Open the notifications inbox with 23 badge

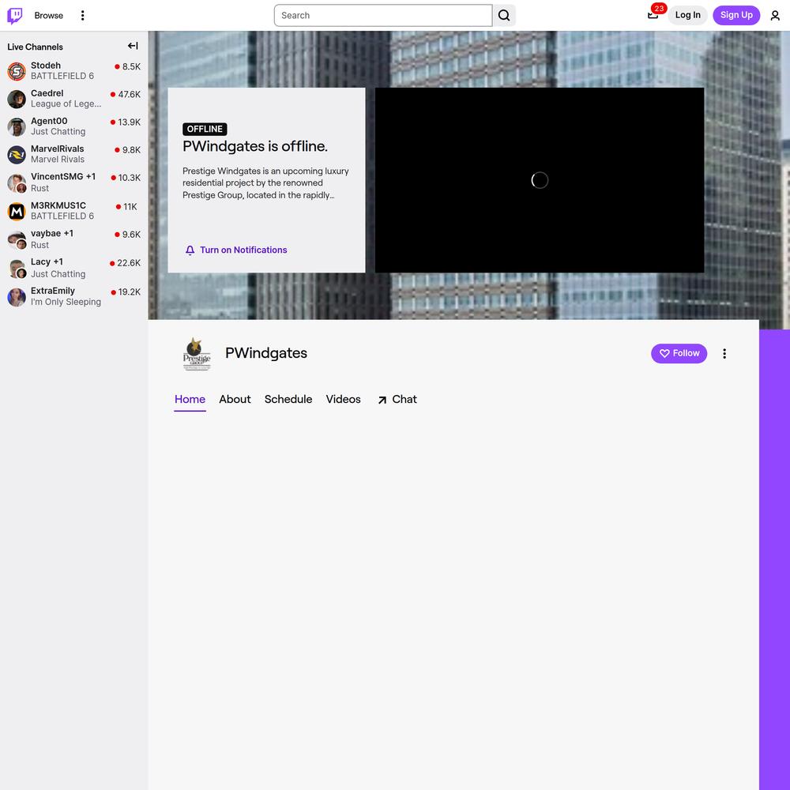click(653, 15)
